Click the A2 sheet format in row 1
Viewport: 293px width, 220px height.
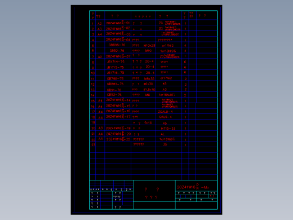(100, 24)
